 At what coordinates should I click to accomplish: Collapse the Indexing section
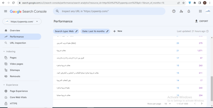tap(4, 51)
